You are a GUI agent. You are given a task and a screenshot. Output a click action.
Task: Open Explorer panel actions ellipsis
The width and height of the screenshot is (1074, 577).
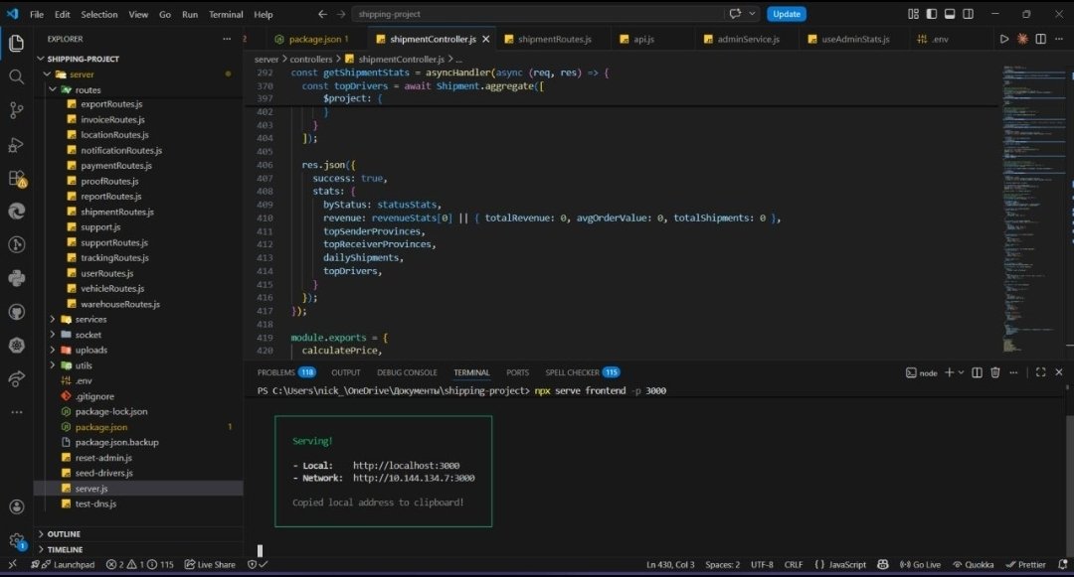[x=227, y=39]
